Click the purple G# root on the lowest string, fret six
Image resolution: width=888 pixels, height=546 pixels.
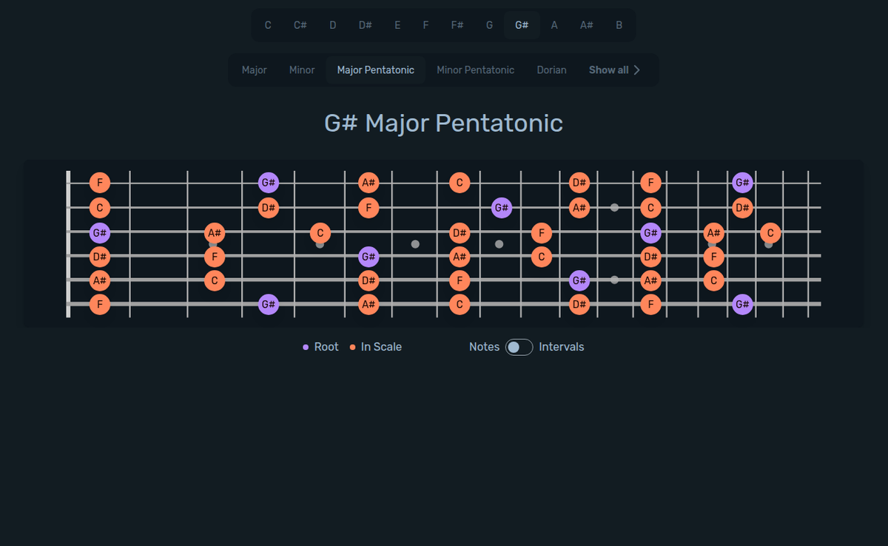tap(268, 304)
